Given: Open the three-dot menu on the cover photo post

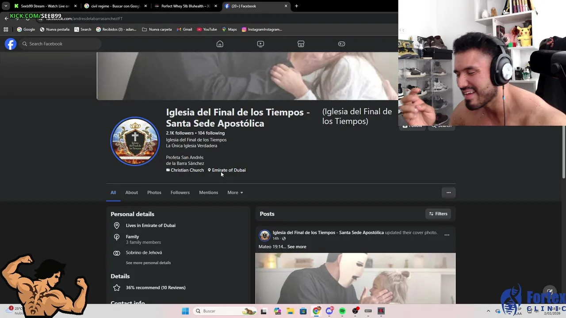Looking at the screenshot, I should coord(447,235).
